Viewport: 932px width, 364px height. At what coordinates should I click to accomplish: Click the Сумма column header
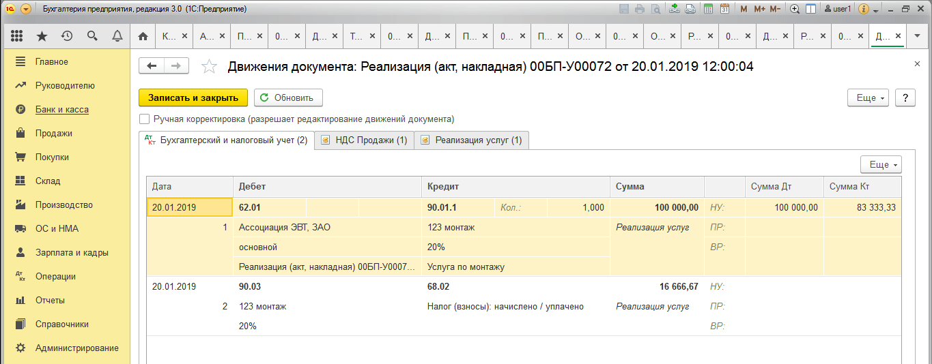[x=657, y=187]
